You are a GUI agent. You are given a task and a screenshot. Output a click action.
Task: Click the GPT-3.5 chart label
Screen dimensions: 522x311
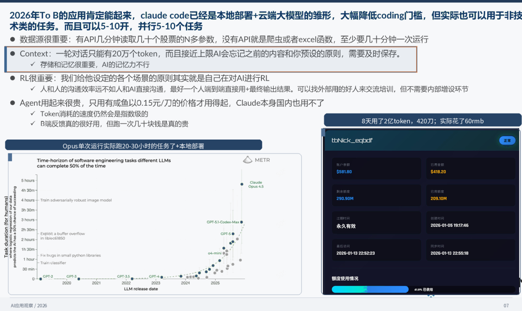[x=123, y=276]
